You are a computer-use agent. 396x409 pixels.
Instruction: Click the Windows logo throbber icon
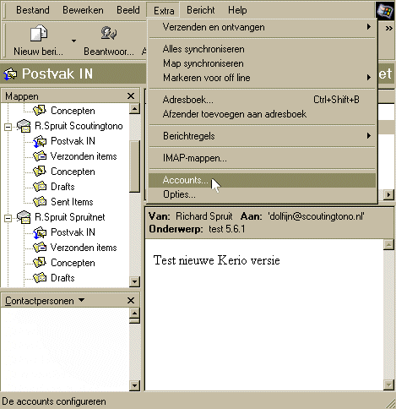click(385, 11)
